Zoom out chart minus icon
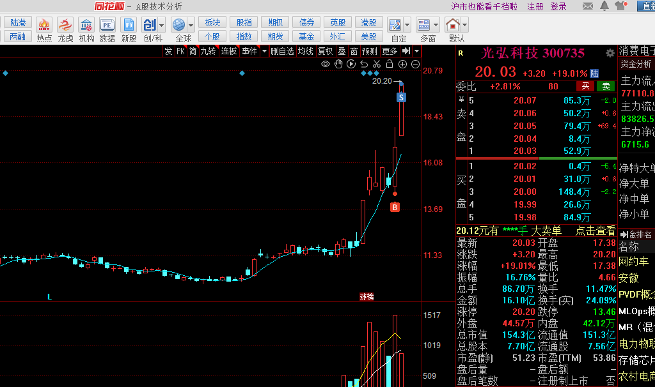The width and height of the screenshot is (655, 387). (x=416, y=64)
